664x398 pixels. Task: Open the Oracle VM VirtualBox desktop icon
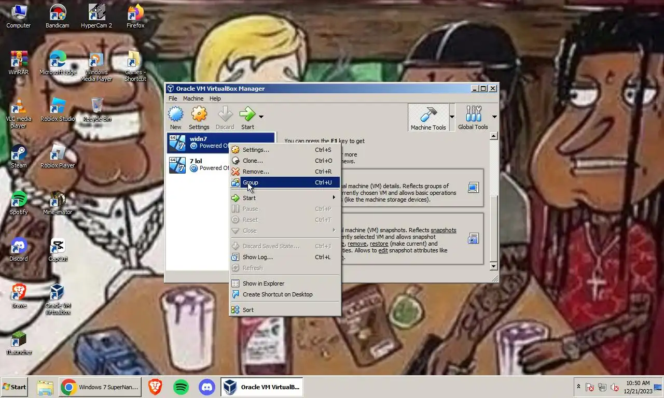click(x=58, y=300)
